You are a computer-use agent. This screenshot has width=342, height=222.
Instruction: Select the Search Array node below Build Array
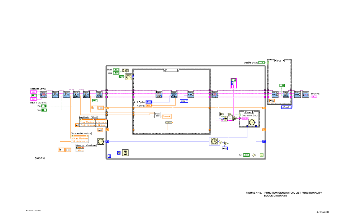[x=128, y=77]
